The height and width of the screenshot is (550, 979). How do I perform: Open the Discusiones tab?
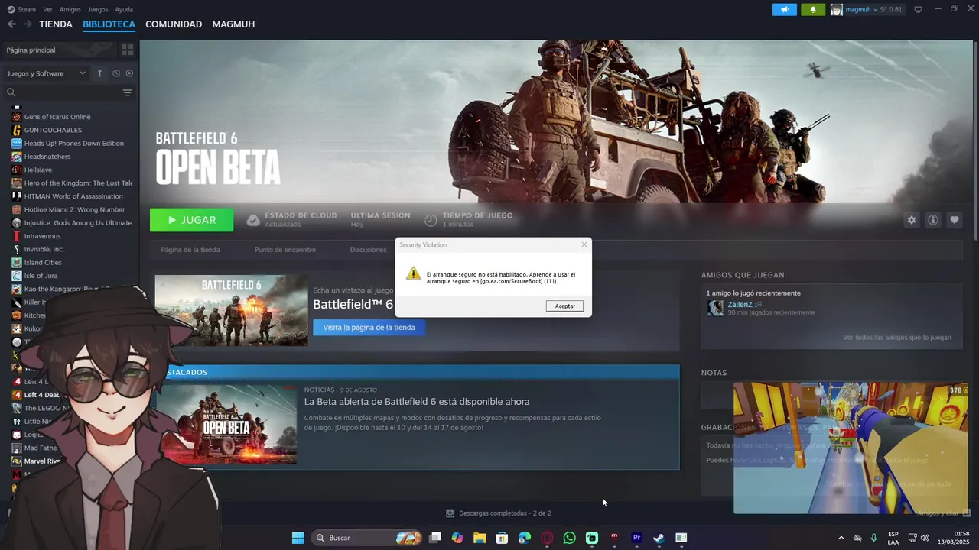click(368, 250)
